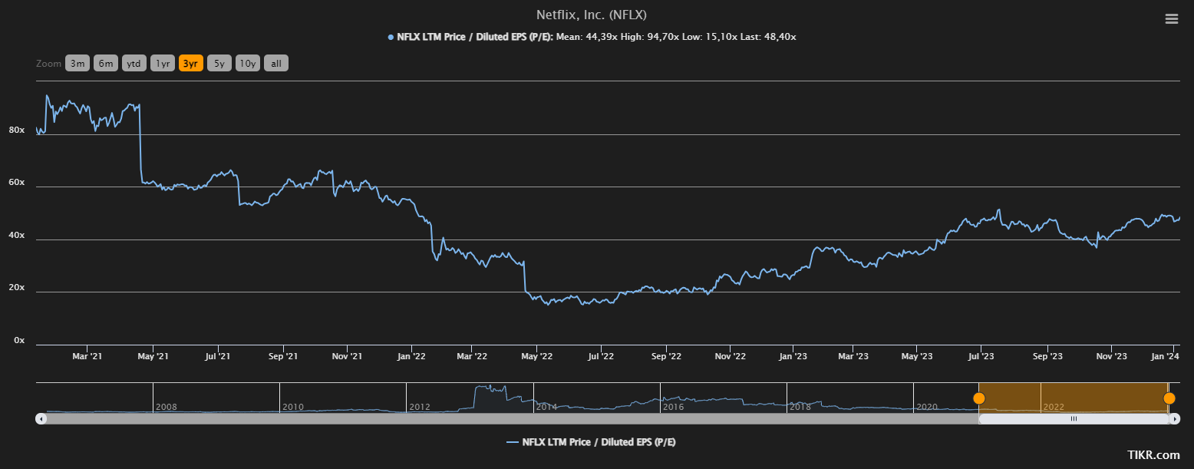Switch zoom range to 5y

[219, 64]
